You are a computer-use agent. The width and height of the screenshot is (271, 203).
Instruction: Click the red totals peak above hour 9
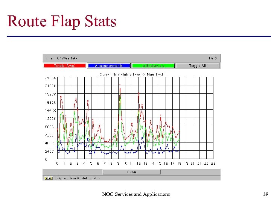(x=120, y=85)
